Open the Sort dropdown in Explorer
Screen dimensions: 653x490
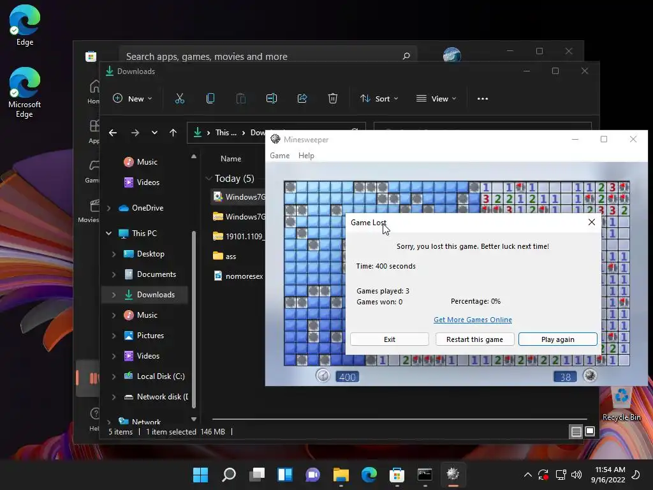pos(379,99)
